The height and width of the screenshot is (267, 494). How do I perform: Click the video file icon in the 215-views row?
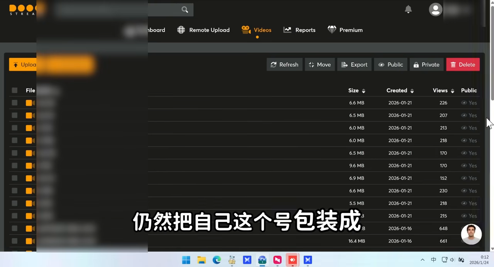pyautogui.click(x=30, y=216)
